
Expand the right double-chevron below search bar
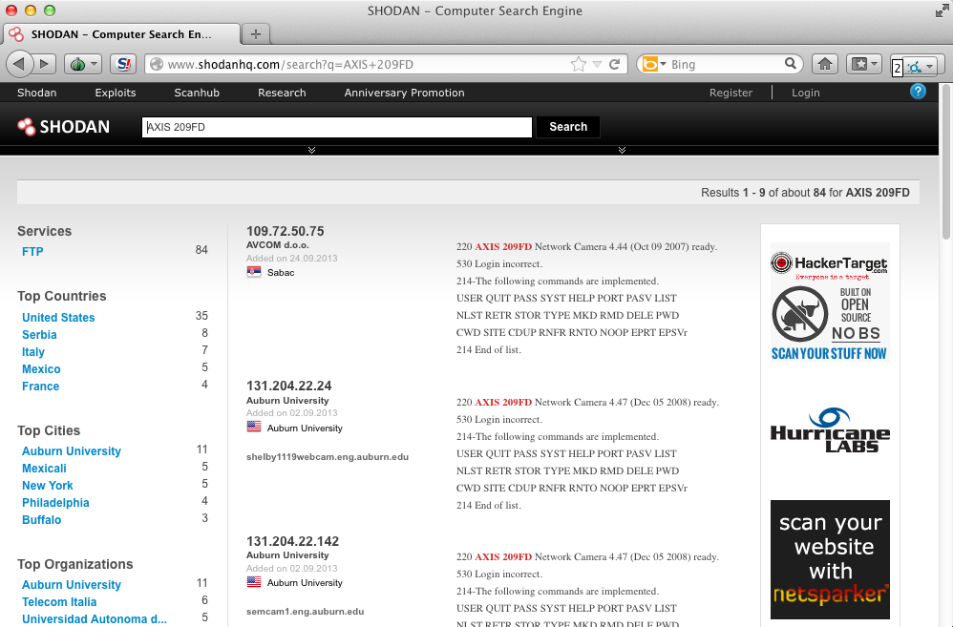coord(622,150)
